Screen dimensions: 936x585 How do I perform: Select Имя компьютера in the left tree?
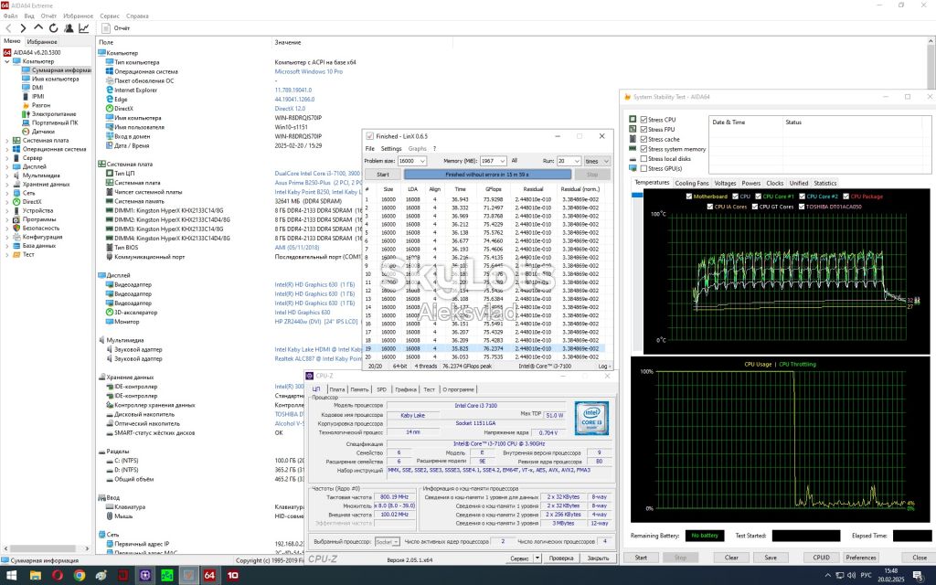[55, 79]
